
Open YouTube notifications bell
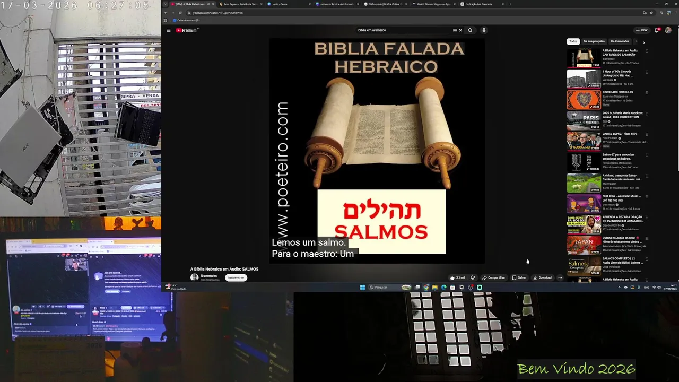tap(657, 30)
